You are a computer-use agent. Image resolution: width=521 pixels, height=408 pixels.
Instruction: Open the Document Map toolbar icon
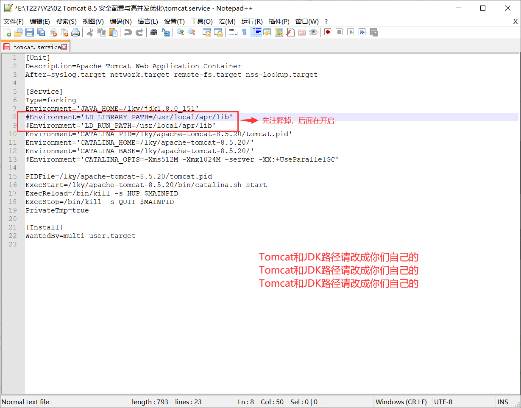coord(279,32)
